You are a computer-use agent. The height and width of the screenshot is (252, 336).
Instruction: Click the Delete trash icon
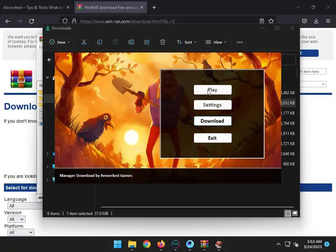pos(163,42)
